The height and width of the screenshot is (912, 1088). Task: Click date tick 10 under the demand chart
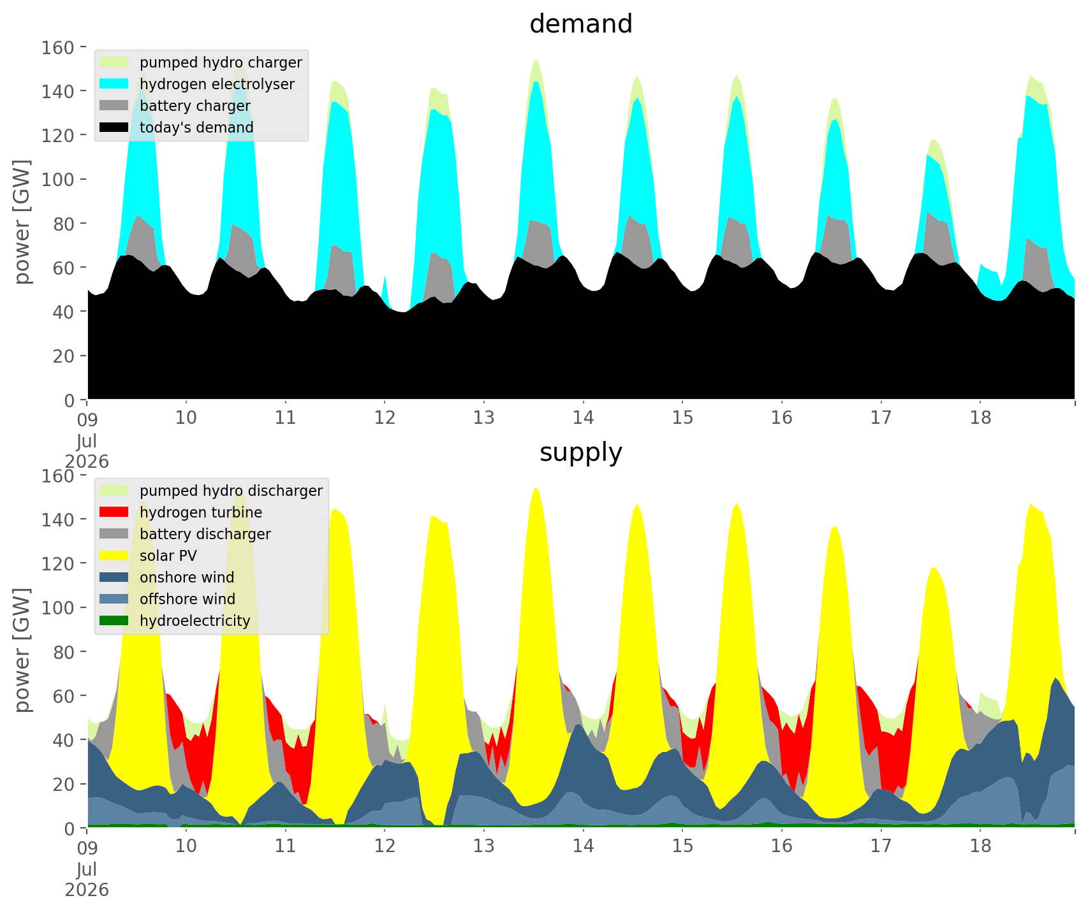click(x=186, y=418)
